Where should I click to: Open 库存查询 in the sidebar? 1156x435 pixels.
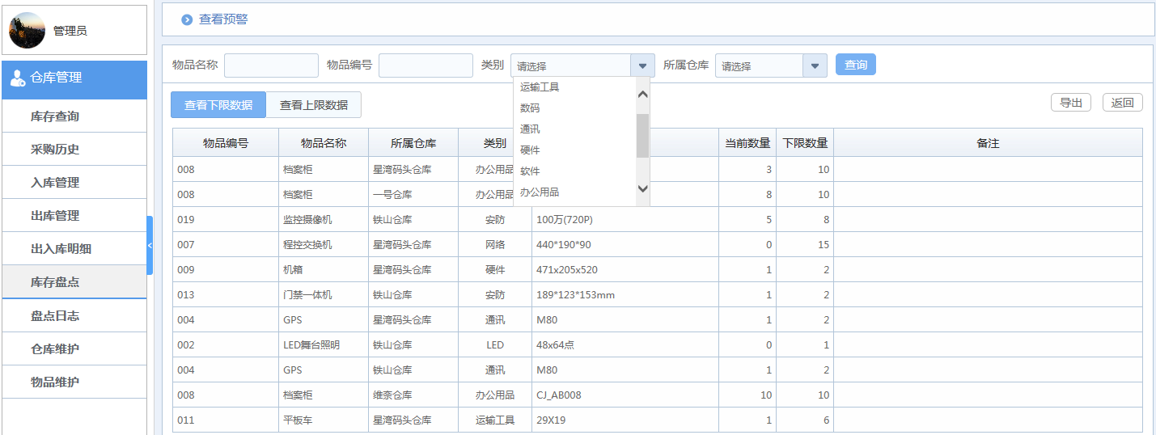55,116
